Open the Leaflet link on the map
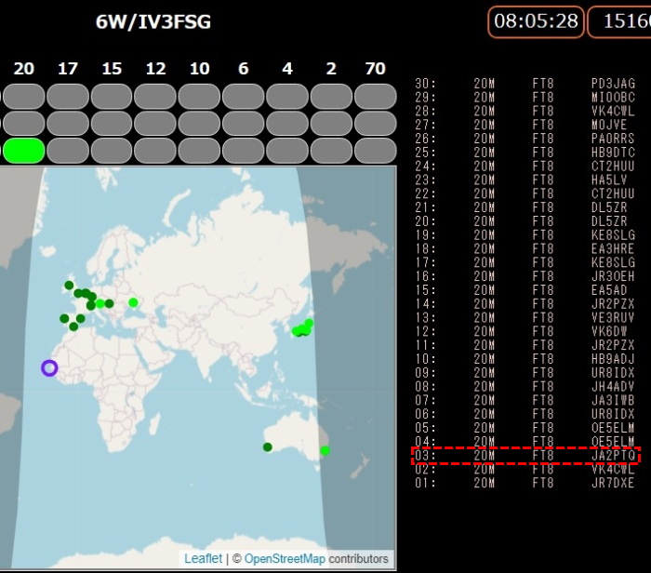The height and width of the screenshot is (573, 651). coord(203,558)
